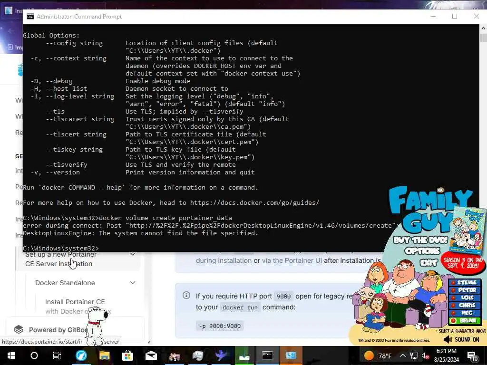Click the Season 3 on DVD red badge

click(x=463, y=263)
